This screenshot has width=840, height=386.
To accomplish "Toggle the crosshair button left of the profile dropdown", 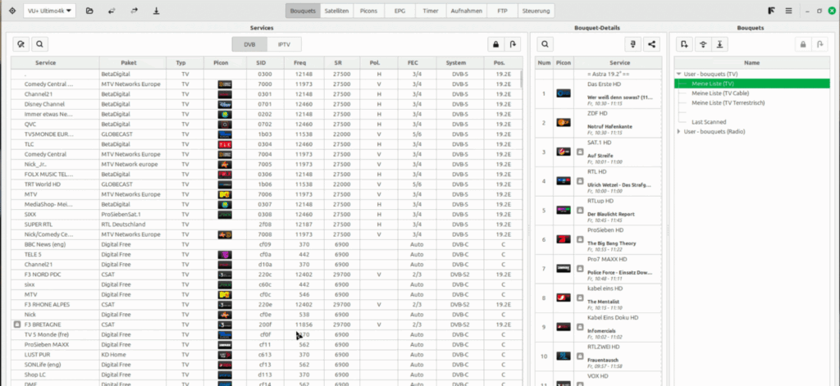I will (x=12, y=11).
